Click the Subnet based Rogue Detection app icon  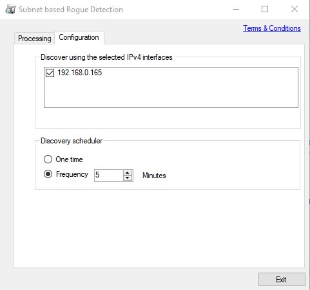pos(10,10)
